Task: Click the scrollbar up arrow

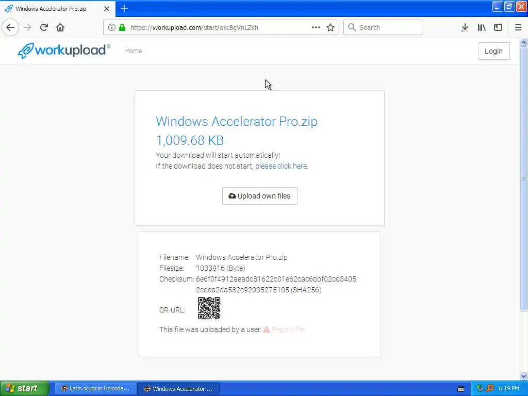Action: 523,42
